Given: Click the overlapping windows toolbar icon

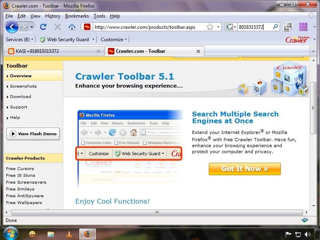Looking at the screenshot, I should click(x=288, y=27).
